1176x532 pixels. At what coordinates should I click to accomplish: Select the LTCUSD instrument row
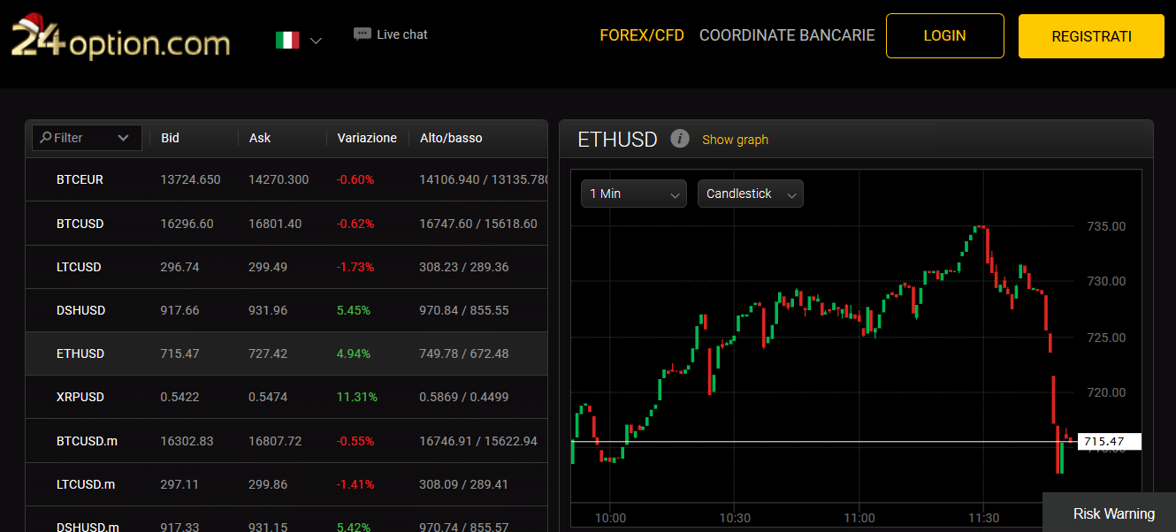286,267
